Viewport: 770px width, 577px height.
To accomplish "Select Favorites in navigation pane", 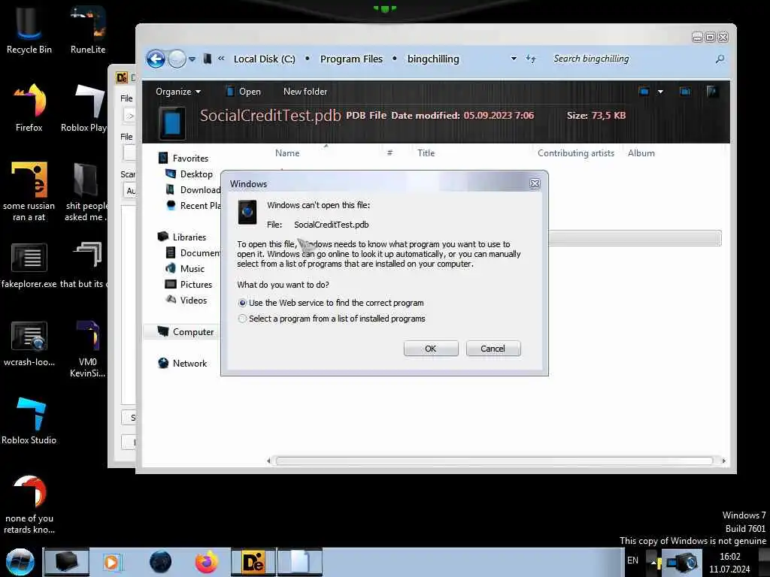I will click(x=183, y=159).
